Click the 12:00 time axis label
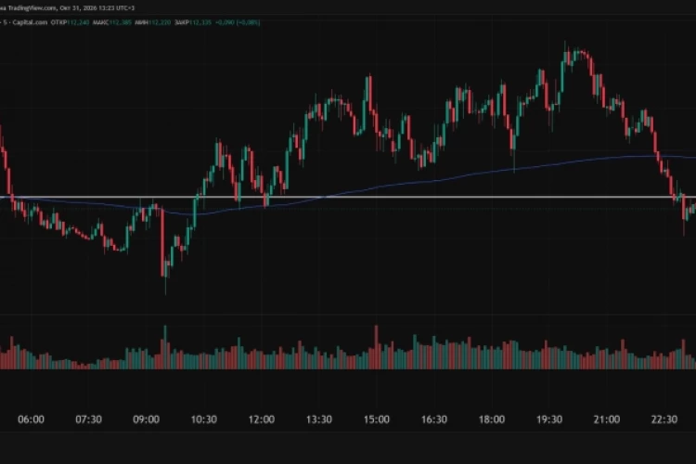 (x=261, y=419)
